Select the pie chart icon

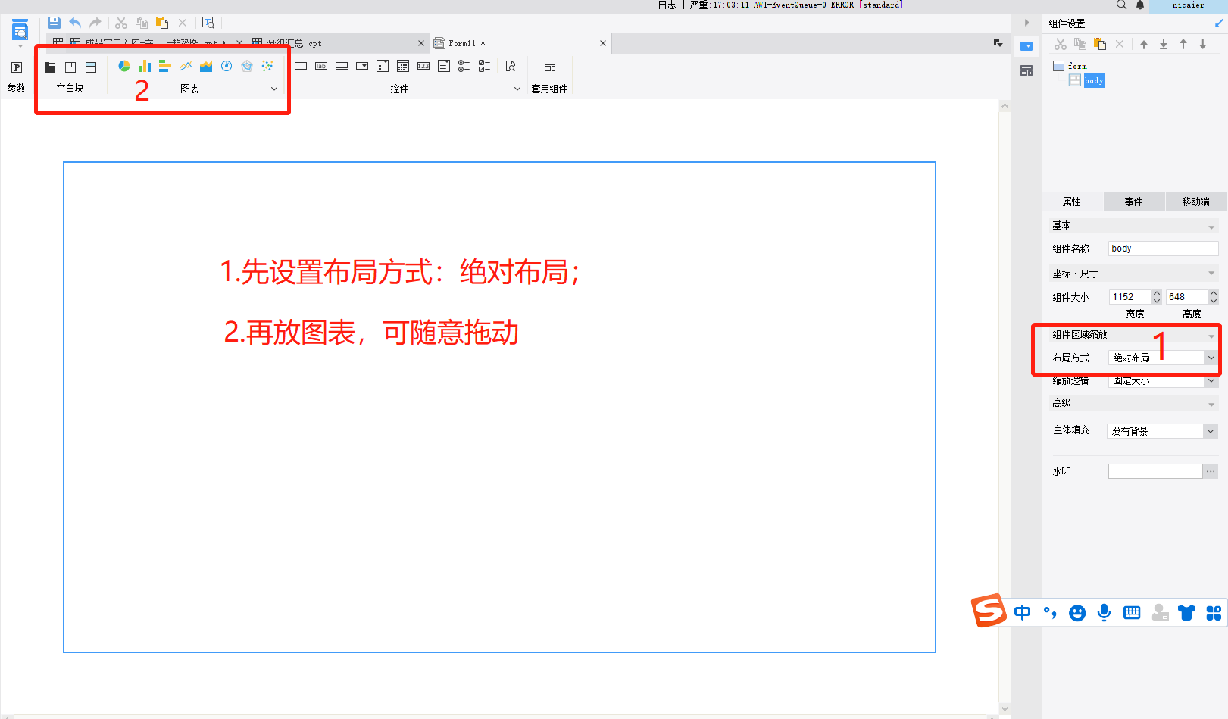(124, 67)
